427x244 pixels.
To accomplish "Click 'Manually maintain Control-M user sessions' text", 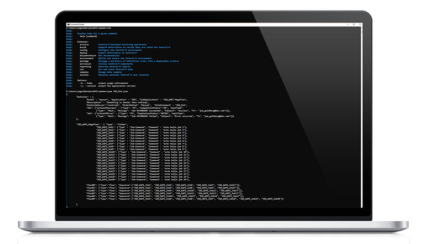I will coord(123,75).
